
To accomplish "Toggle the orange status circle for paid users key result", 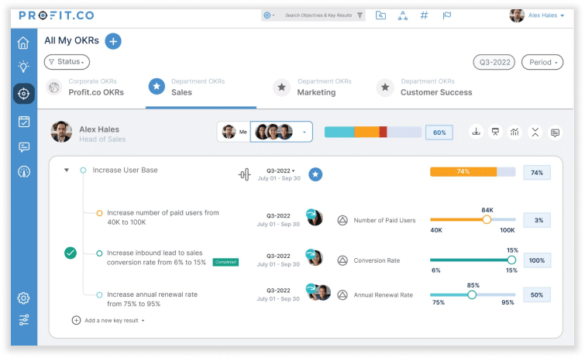I will (99, 213).
